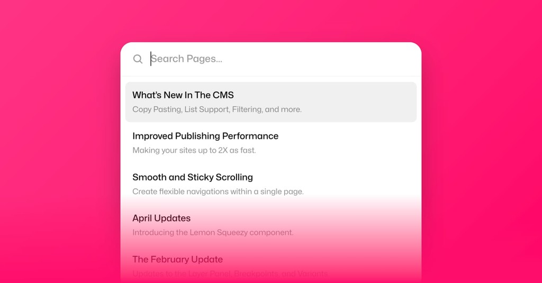Viewport: 542px width, 283px height.
Task: Click the Copy Pasting, List Support description text
Action: coord(217,109)
